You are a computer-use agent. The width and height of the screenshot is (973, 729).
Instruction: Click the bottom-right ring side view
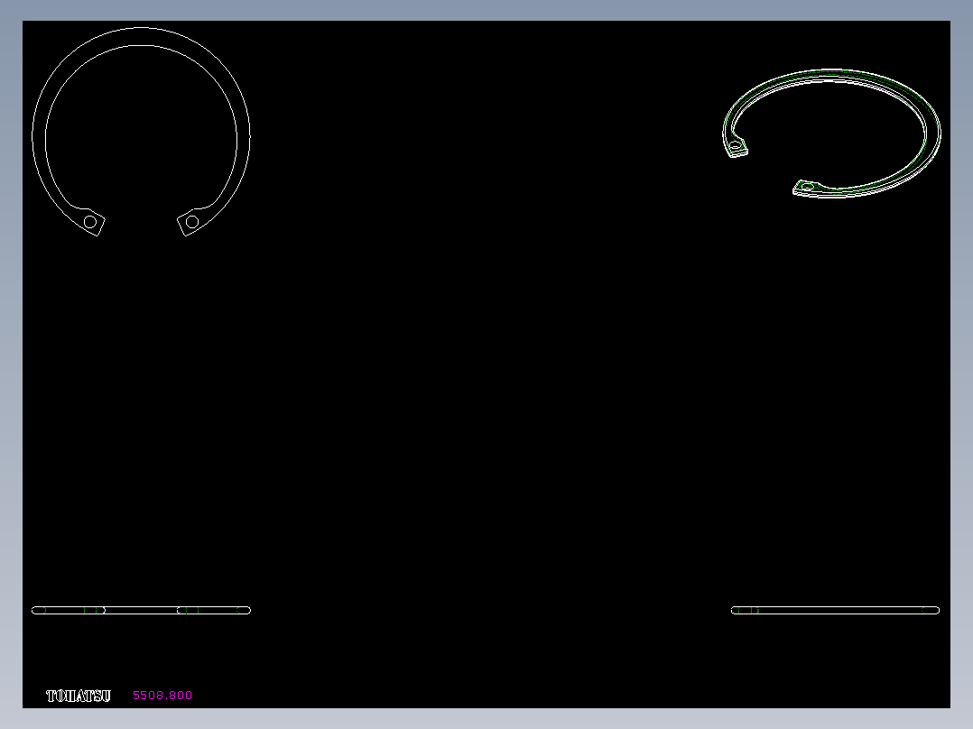pos(835,611)
